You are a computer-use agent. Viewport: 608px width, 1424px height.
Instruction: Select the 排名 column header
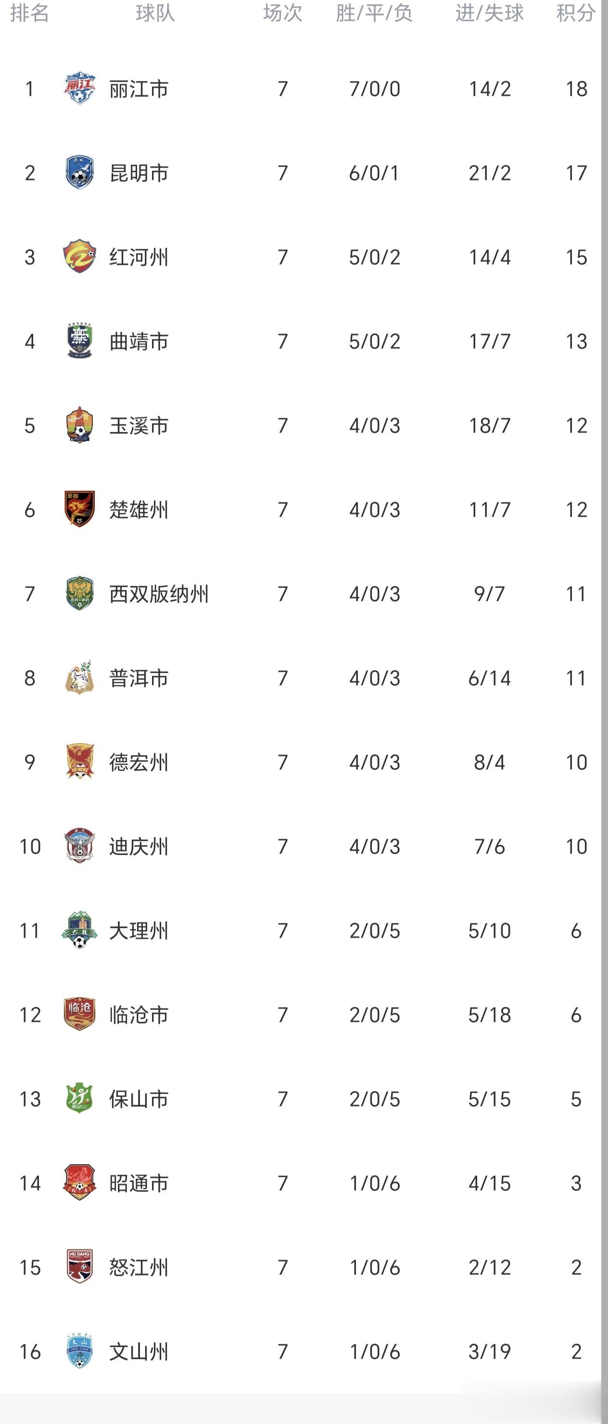coord(29,13)
